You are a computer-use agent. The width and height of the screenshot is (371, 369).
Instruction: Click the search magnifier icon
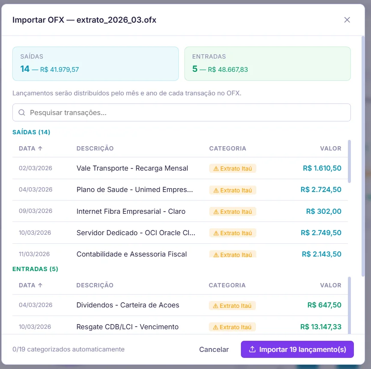click(21, 112)
